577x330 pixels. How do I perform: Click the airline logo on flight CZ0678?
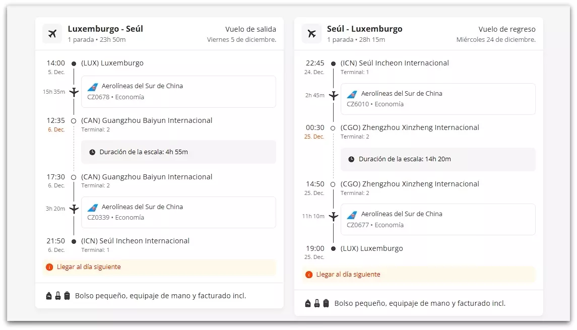[x=93, y=87]
